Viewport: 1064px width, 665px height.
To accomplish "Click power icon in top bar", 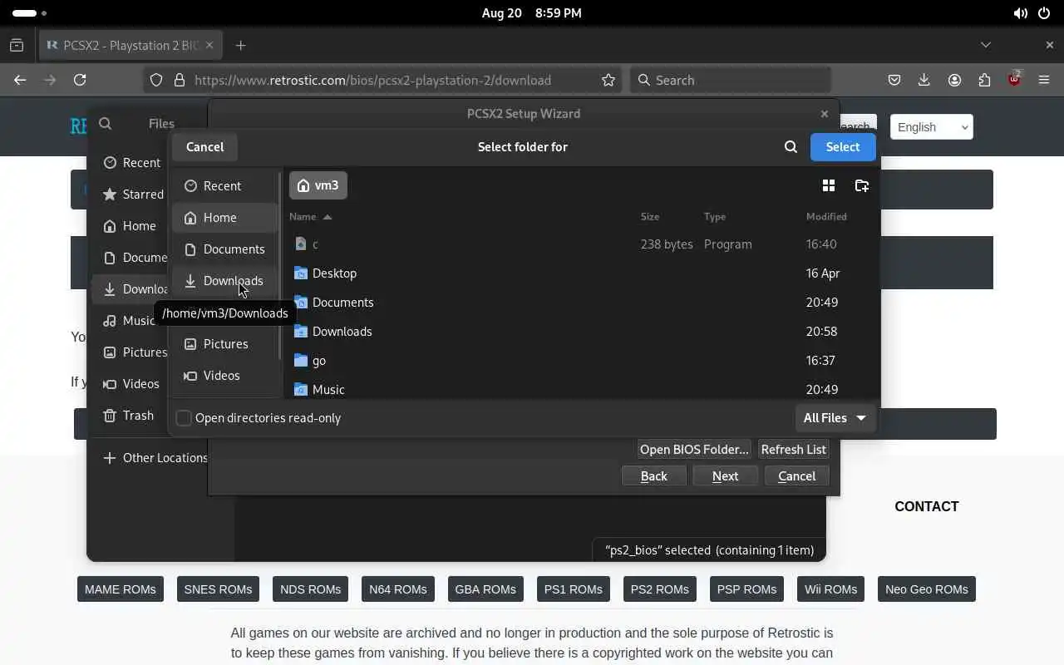I will [1045, 13].
